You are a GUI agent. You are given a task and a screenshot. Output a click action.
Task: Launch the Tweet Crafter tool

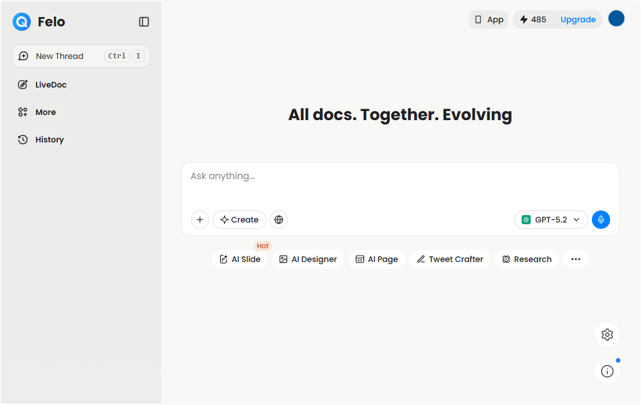450,259
